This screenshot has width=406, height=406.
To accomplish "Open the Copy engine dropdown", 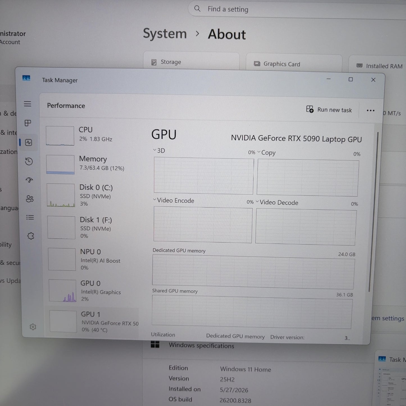I will [x=266, y=153].
